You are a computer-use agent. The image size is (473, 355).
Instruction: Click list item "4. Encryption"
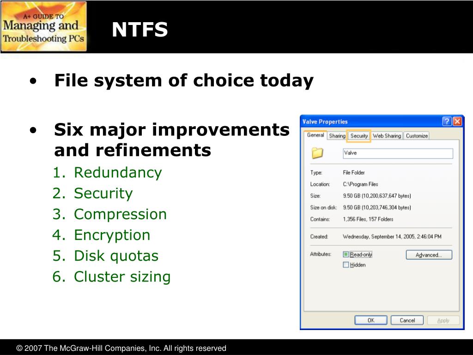coord(101,235)
